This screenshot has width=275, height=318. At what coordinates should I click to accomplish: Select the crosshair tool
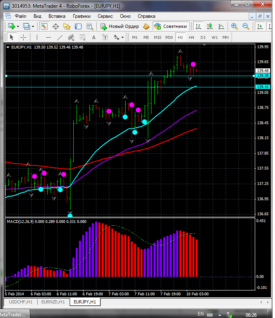click(x=23, y=37)
